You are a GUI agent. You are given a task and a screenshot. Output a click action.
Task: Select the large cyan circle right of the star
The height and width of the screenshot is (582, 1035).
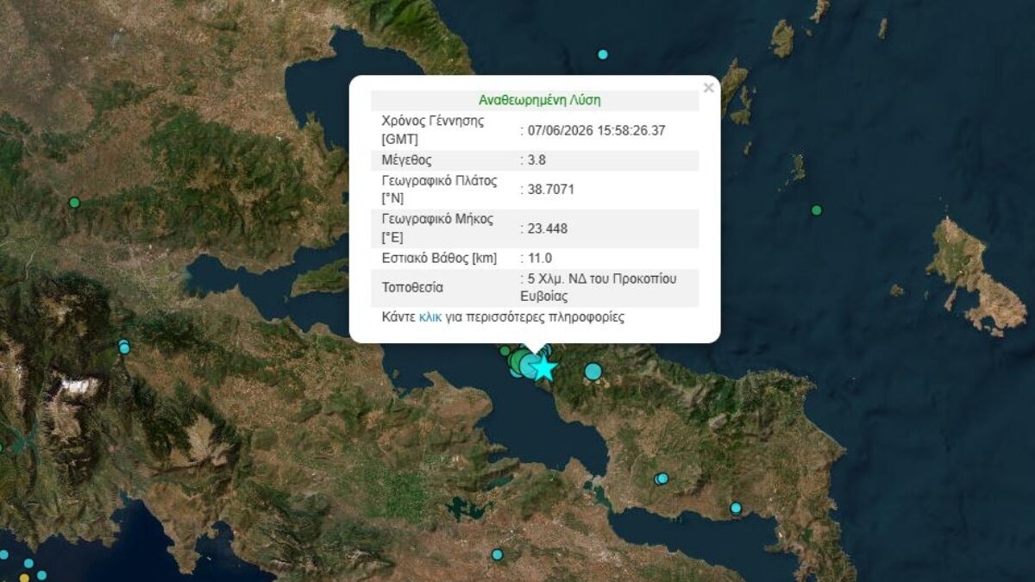593,372
